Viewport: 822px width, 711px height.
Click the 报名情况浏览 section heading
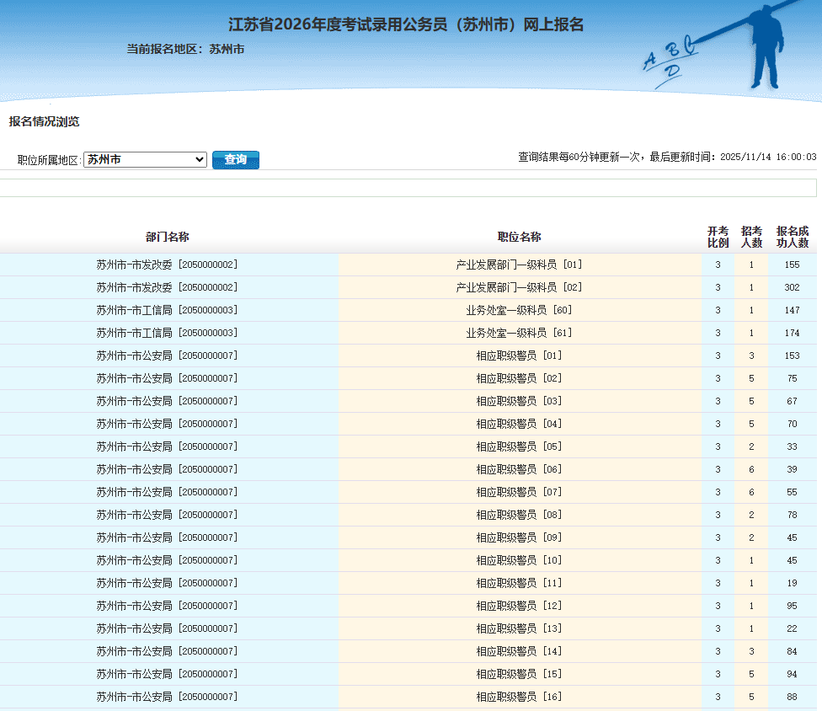(44, 121)
